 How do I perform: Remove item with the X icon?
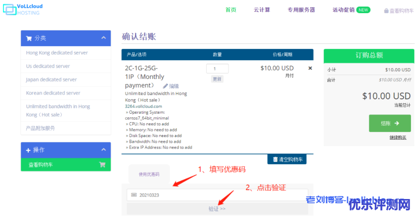310,68
